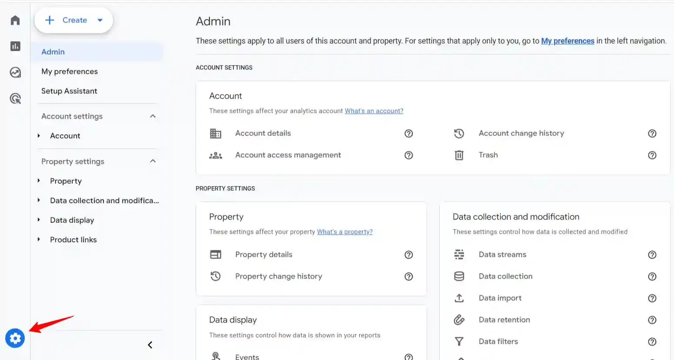Click the Events icon in Data display
The height and width of the screenshot is (360, 674).
coord(216,356)
